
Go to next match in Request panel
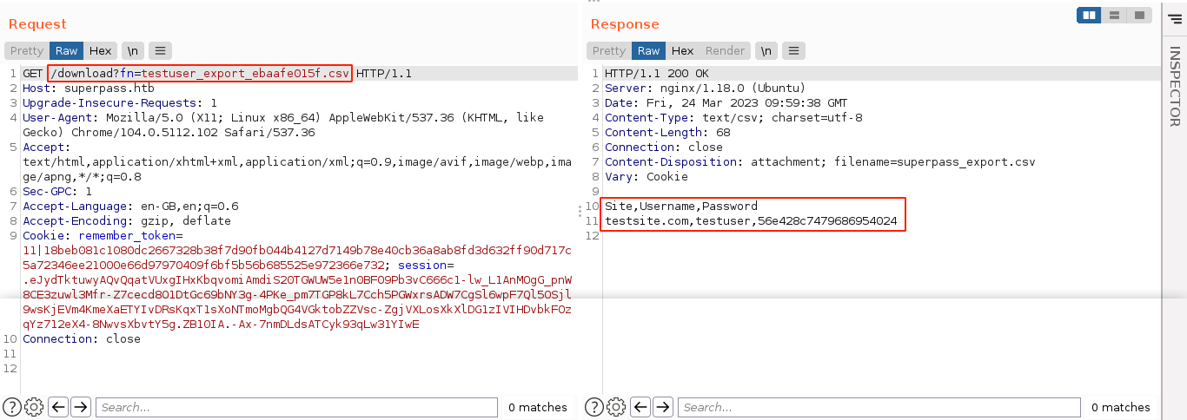[81, 407]
